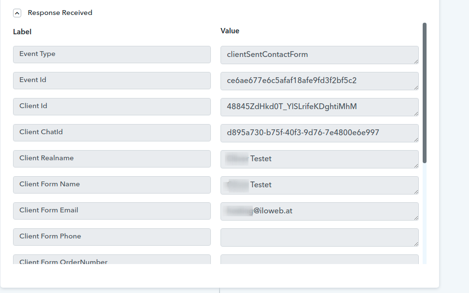
Task: Select the Client Id value box
Action: click(319, 107)
